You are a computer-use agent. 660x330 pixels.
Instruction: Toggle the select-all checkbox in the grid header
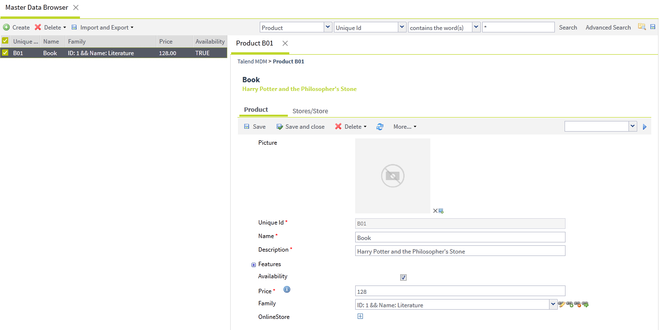5,41
